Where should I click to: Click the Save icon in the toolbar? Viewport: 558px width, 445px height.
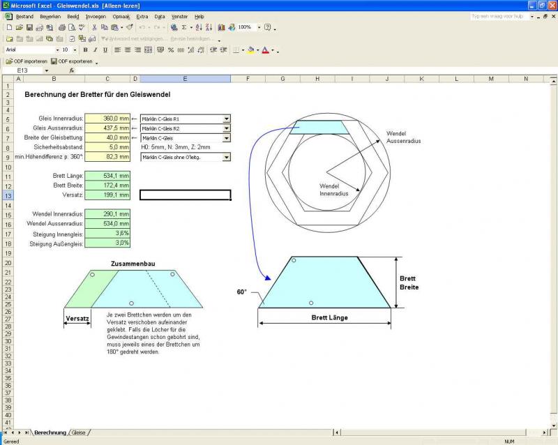coord(30,27)
